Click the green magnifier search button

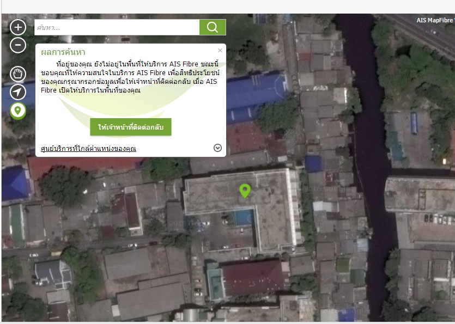(213, 27)
